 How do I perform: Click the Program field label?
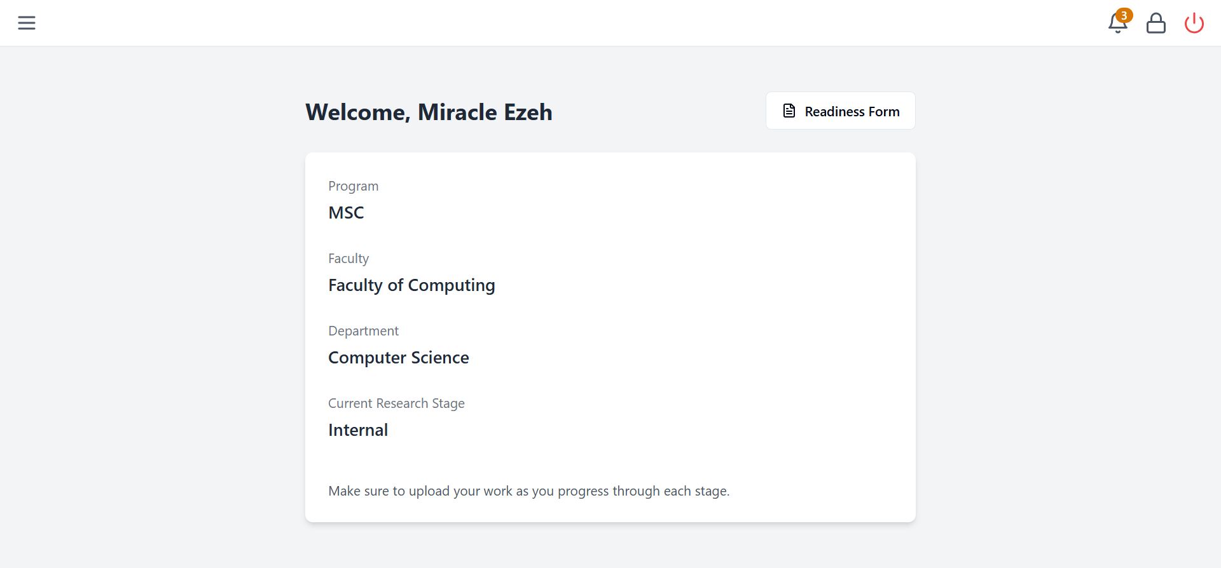(353, 186)
